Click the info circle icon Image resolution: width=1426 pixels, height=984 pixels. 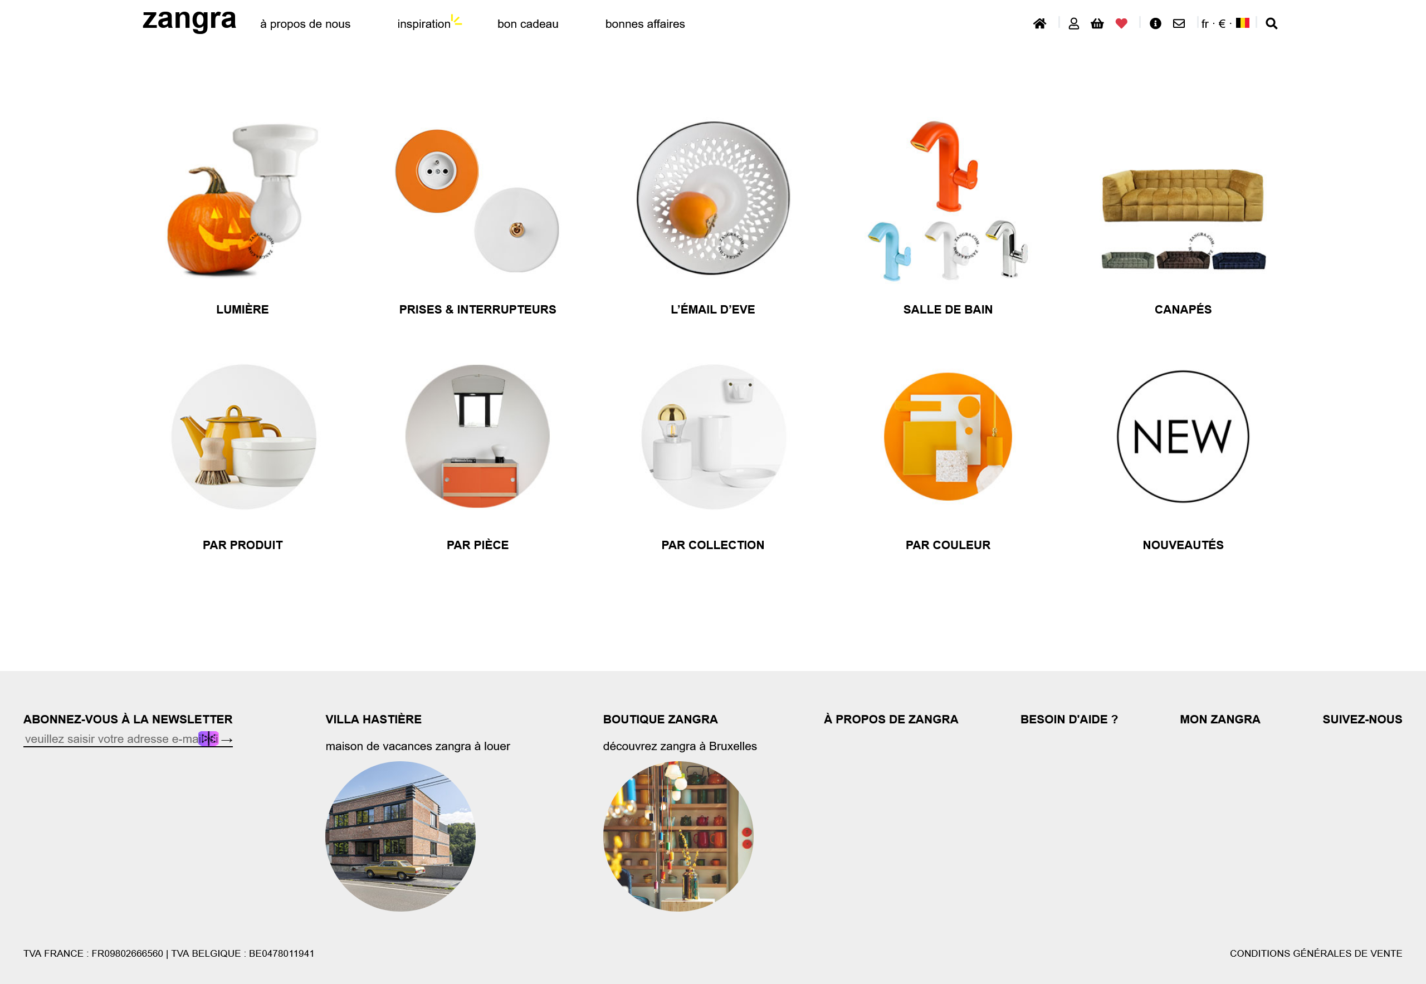click(1155, 23)
